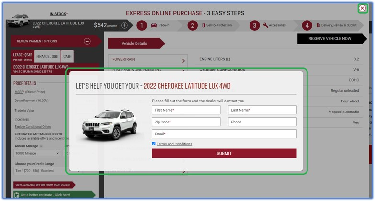Click Get a better estimate banner
This screenshot has height=201, width=375.
(x=55, y=195)
